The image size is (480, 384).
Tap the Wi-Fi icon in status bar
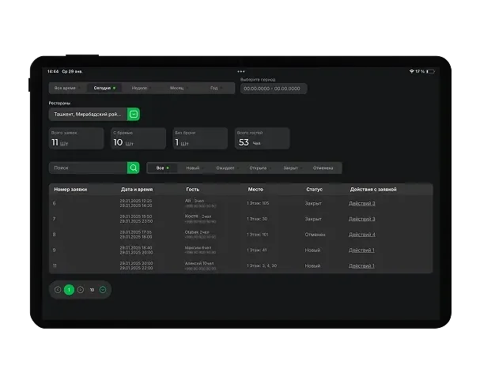[412, 71]
